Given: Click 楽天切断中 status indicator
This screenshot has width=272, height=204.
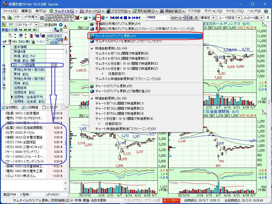Looking at the screenshot, I should tap(171, 201).
